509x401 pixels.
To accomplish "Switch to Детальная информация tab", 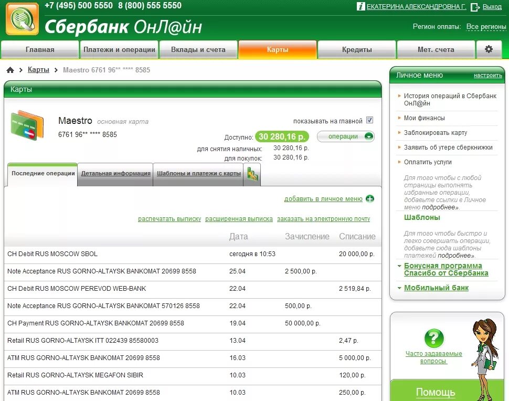I will 115,173.
